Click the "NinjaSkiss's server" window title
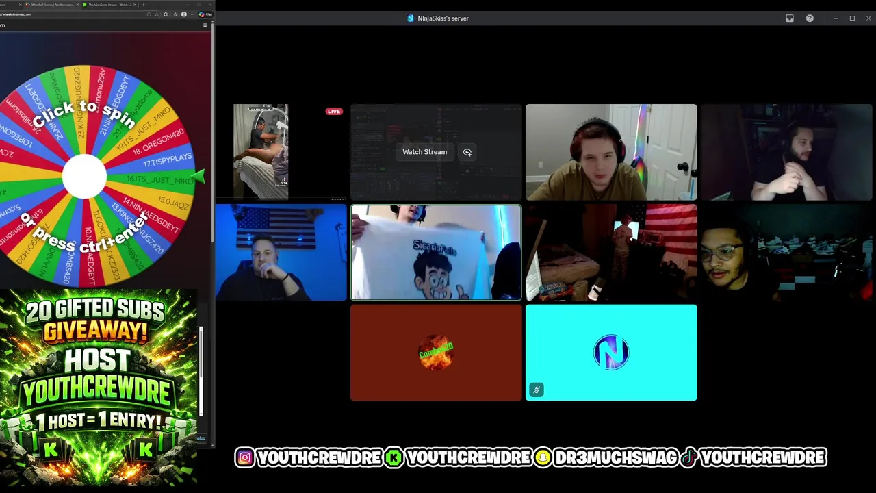Screen dimensions: 876x493 (x=443, y=18)
